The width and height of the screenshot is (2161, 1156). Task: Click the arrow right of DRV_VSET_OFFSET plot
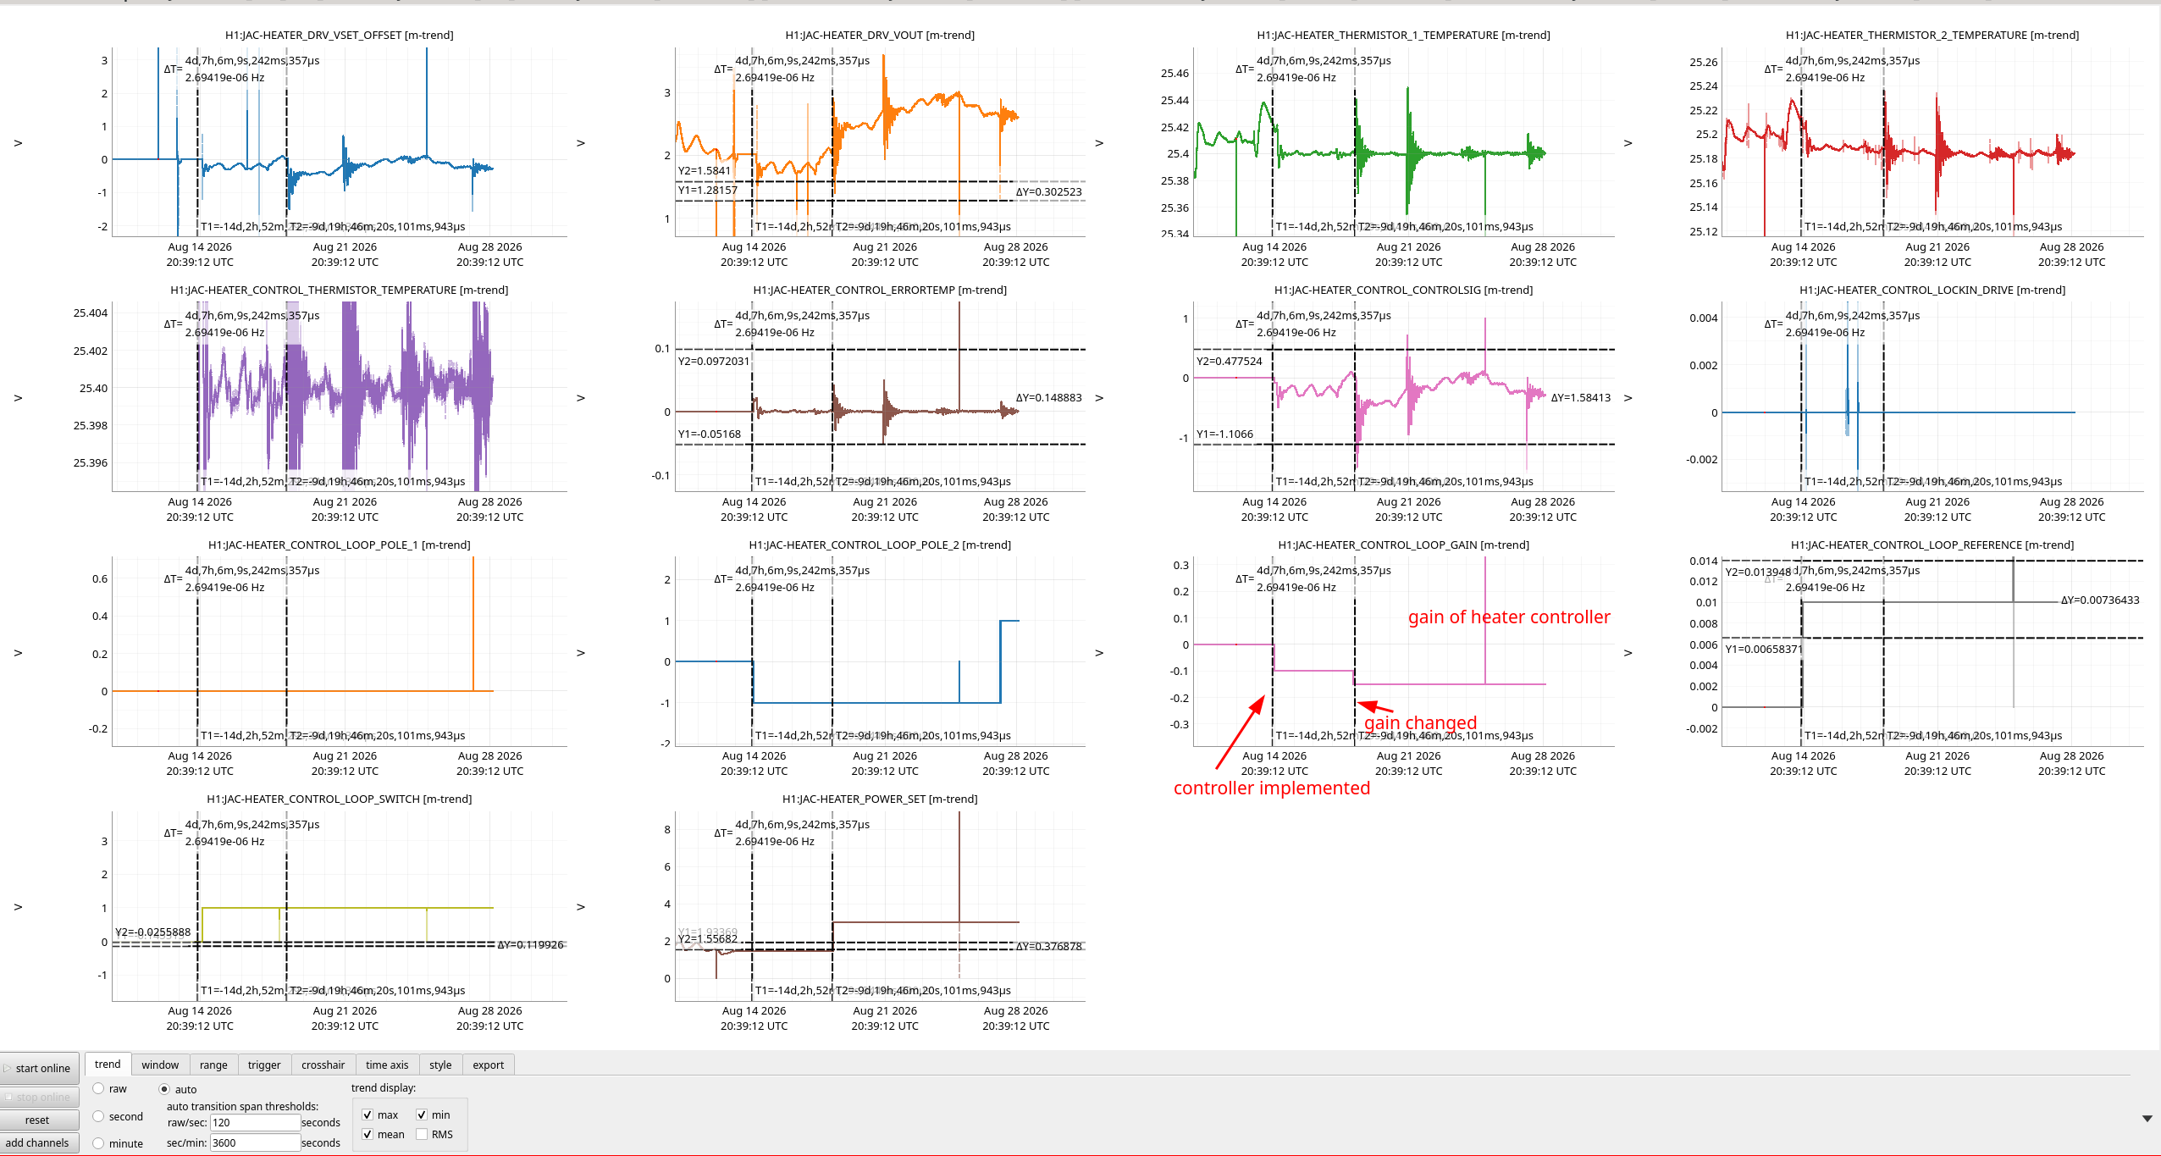[x=581, y=143]
